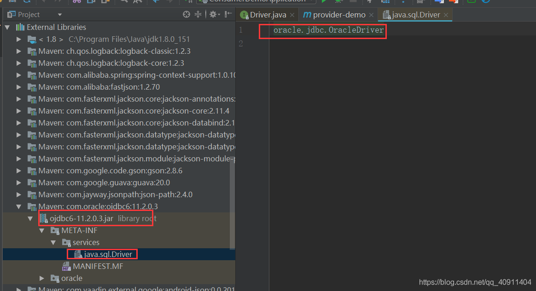536x291 pixels.
Task: Select Maven: com.oracle:ojdbc6:11.2.0.3 row
Action: (119, 206)
